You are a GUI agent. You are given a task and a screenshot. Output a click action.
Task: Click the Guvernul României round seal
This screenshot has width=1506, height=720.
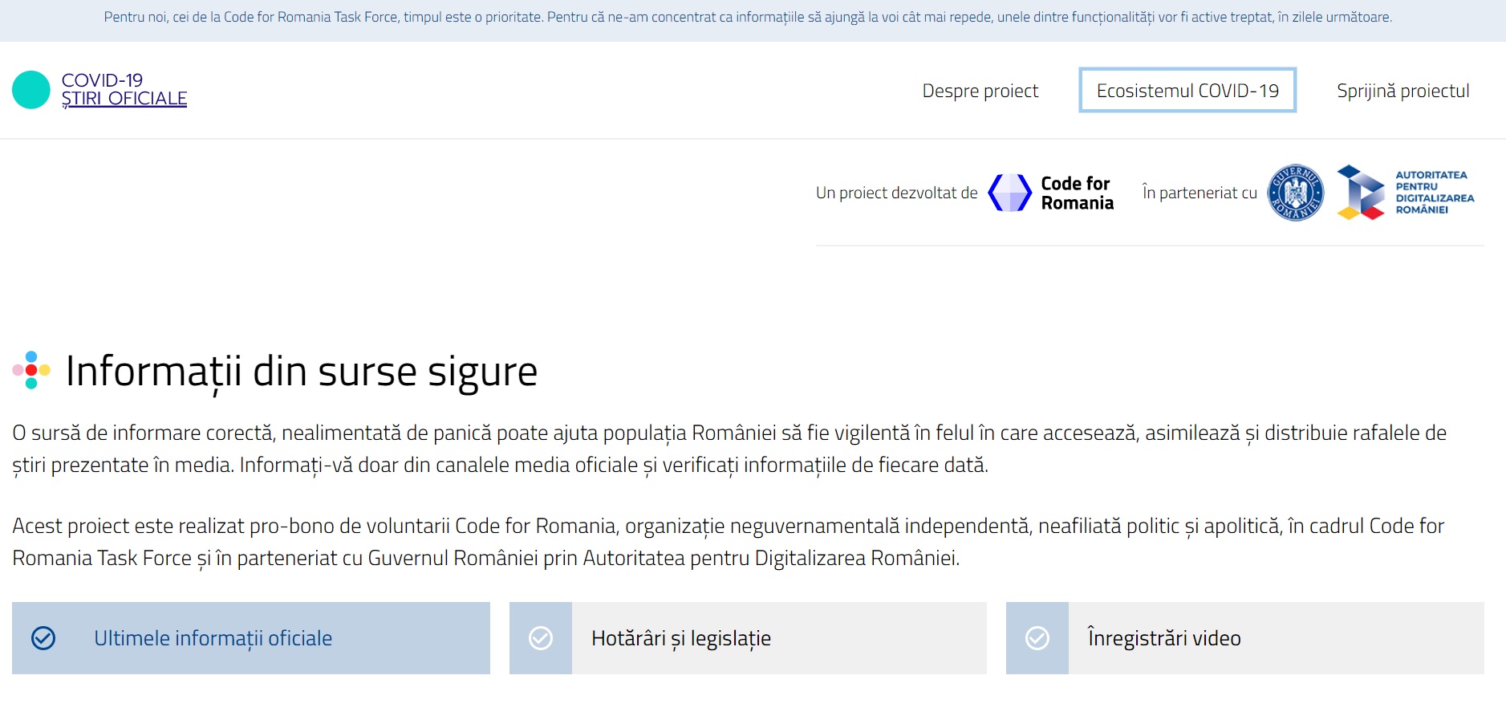tap(1295, 193)
